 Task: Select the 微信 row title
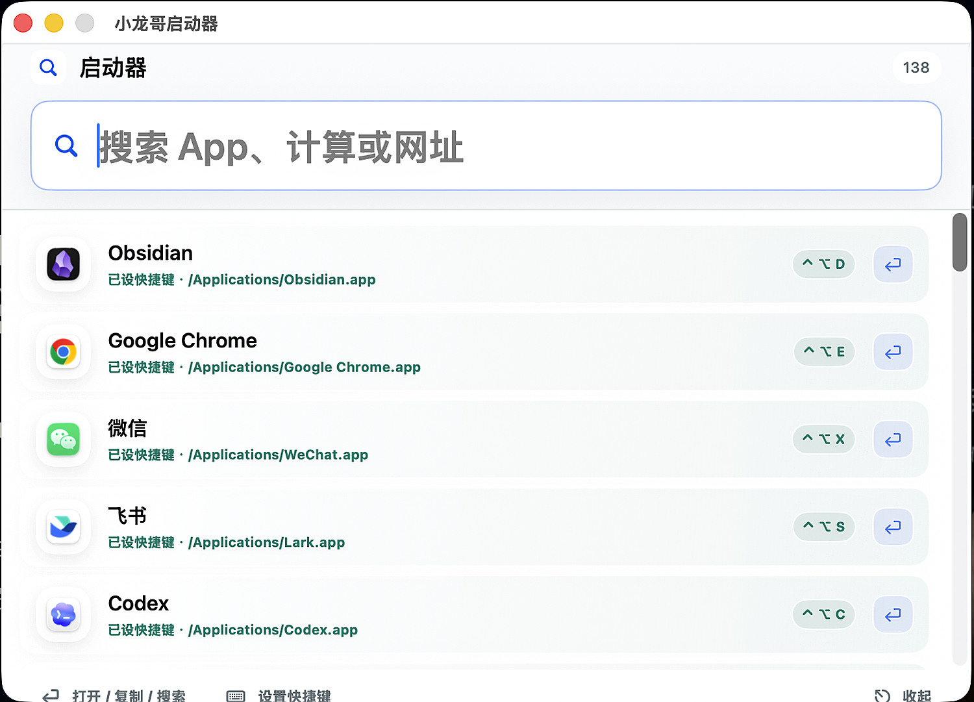127,428
